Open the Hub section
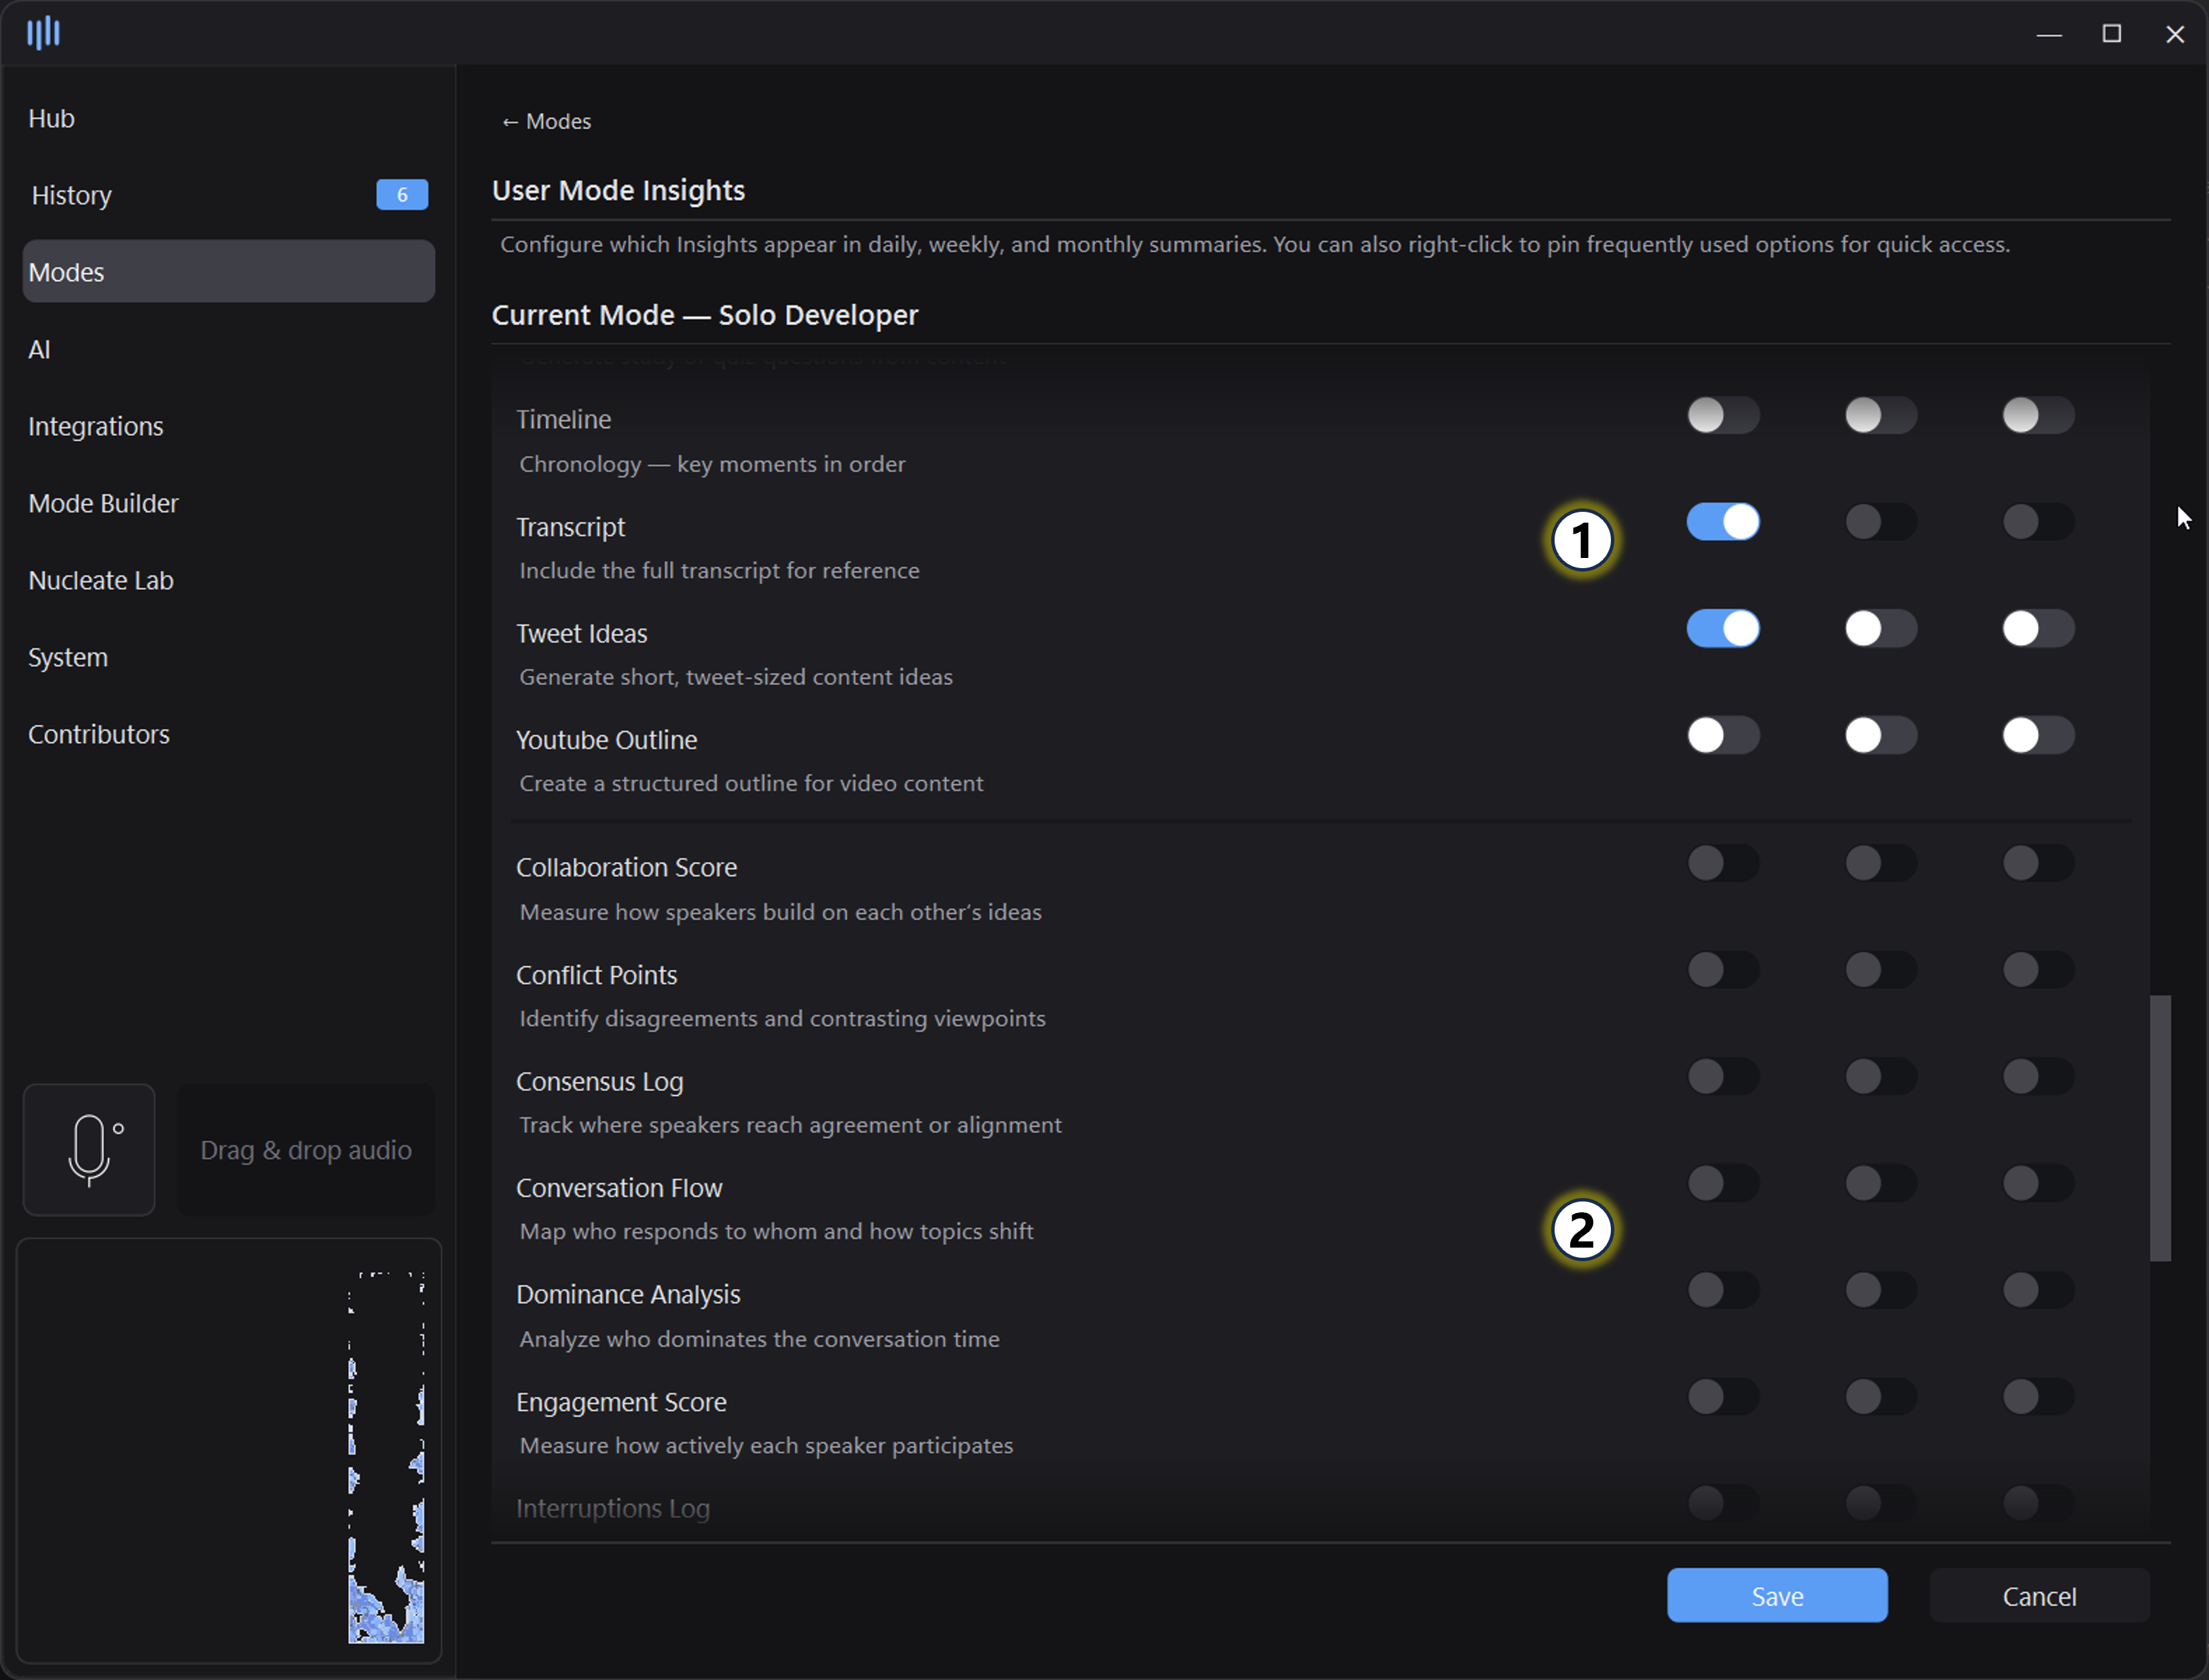Screen dimensions: 2209x1680 pyautogui.click(x=52, y=118)
